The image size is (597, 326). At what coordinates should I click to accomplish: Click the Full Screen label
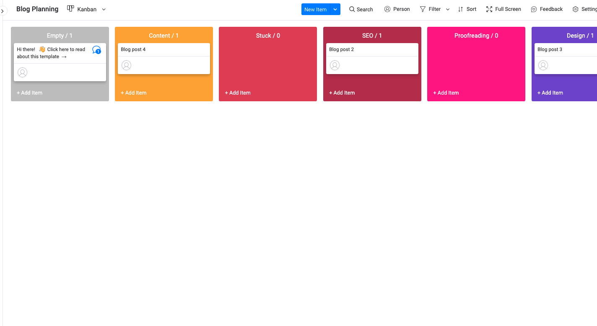click(x=508, y=9)
